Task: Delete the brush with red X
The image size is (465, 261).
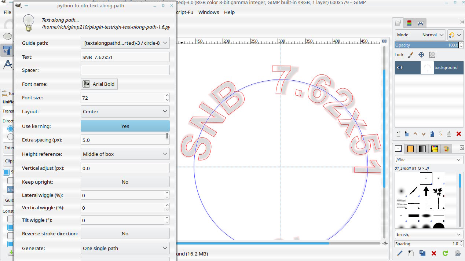Action: pyautogui.click(x=434, y=253)
